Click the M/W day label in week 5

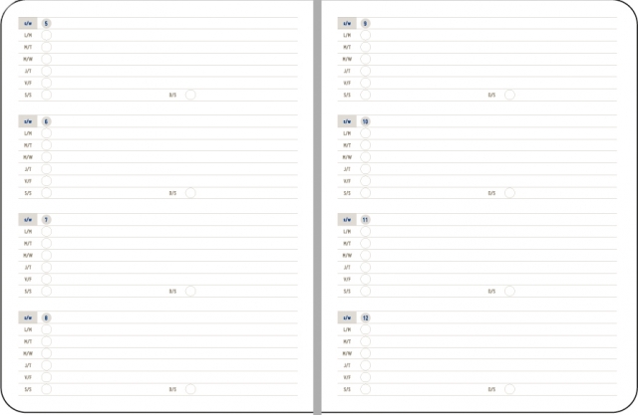click(28, 60)
